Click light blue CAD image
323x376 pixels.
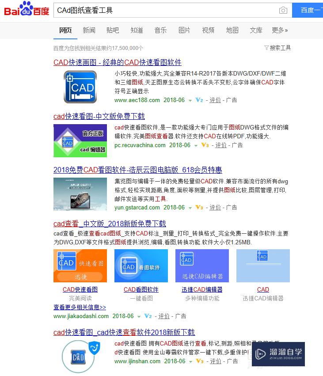click(263, 266)
